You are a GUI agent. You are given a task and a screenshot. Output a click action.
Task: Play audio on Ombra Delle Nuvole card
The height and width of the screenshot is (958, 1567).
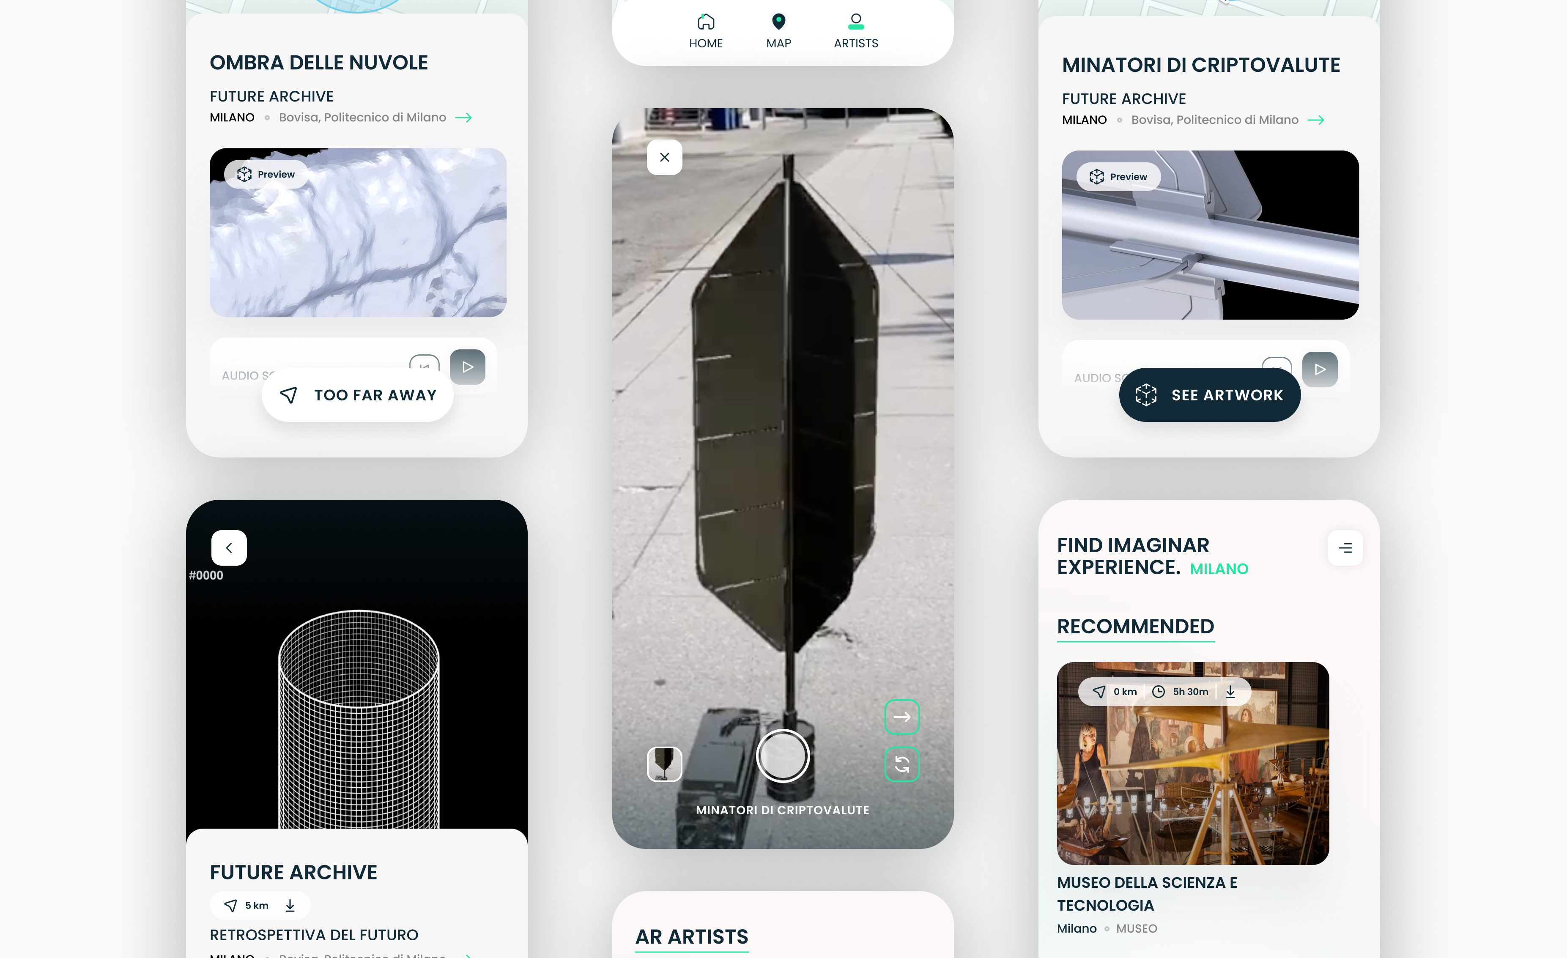(467, 367)
